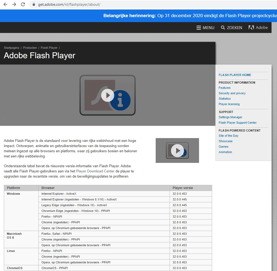The width and height of the screenshot is (277, 271).
Task: Select the ChromeOS platform cell
Action: (21, 268)
